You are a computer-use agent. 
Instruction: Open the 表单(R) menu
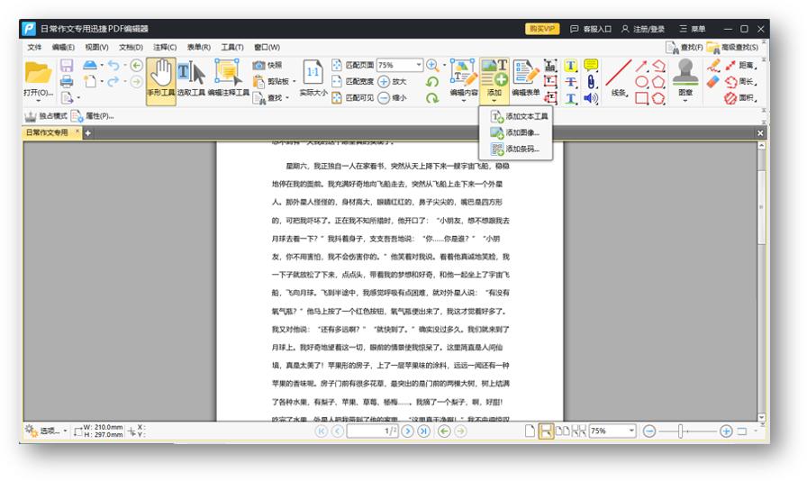point(199,47)
